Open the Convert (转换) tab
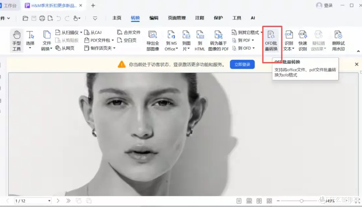The image size is (362, 207). click(x=135, y=18)
